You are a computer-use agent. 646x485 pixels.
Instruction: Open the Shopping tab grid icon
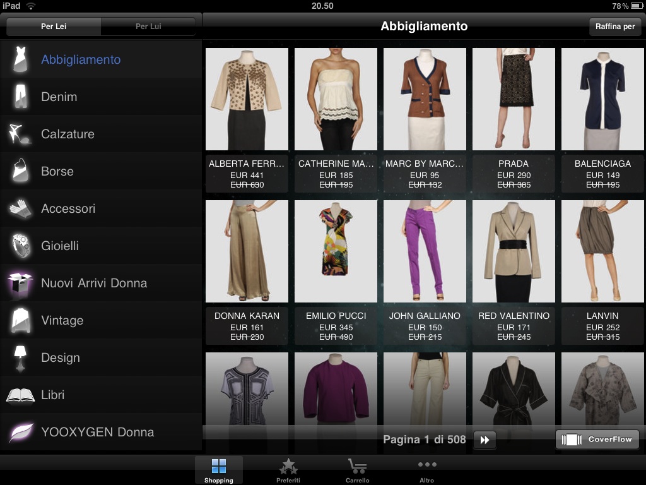click(x=218, y=466)
